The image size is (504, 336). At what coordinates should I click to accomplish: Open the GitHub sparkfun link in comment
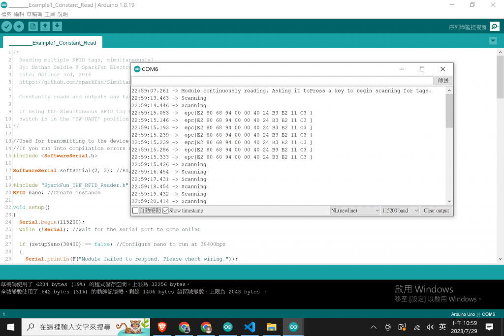75,82
